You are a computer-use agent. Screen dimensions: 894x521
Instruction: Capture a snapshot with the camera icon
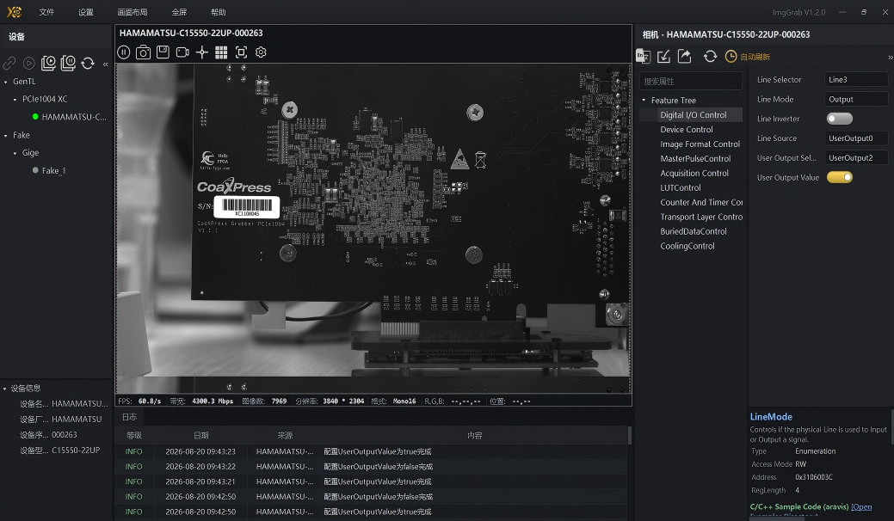tap(143, 52)
